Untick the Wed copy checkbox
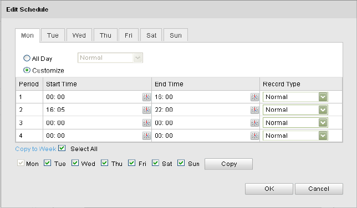The image size is (357, 208). pos(75,163)
